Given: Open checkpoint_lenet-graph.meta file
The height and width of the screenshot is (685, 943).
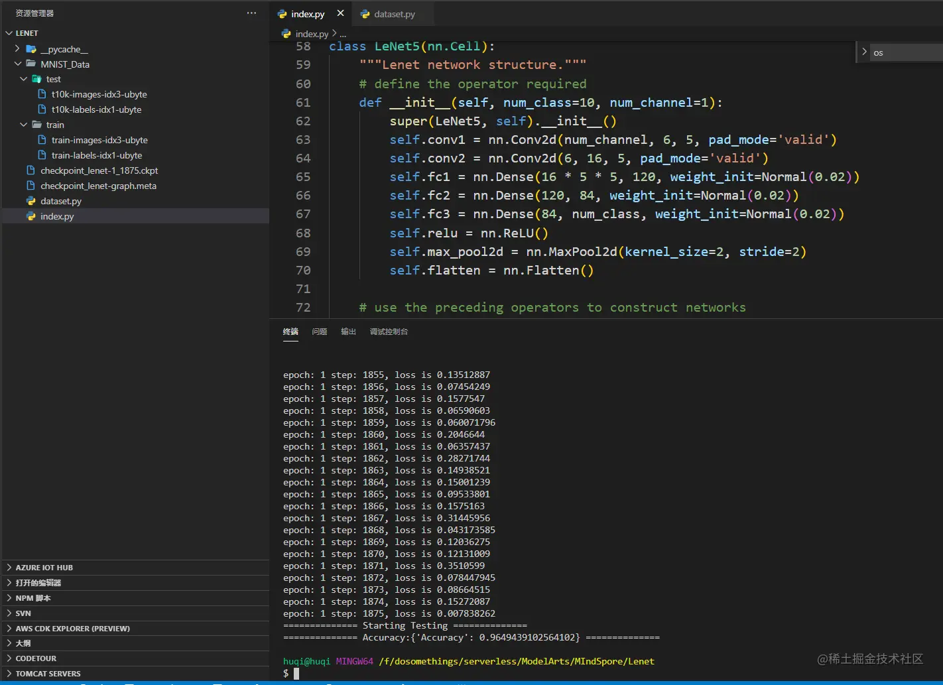Looking at the screenshot, I should tap(98, 186).
